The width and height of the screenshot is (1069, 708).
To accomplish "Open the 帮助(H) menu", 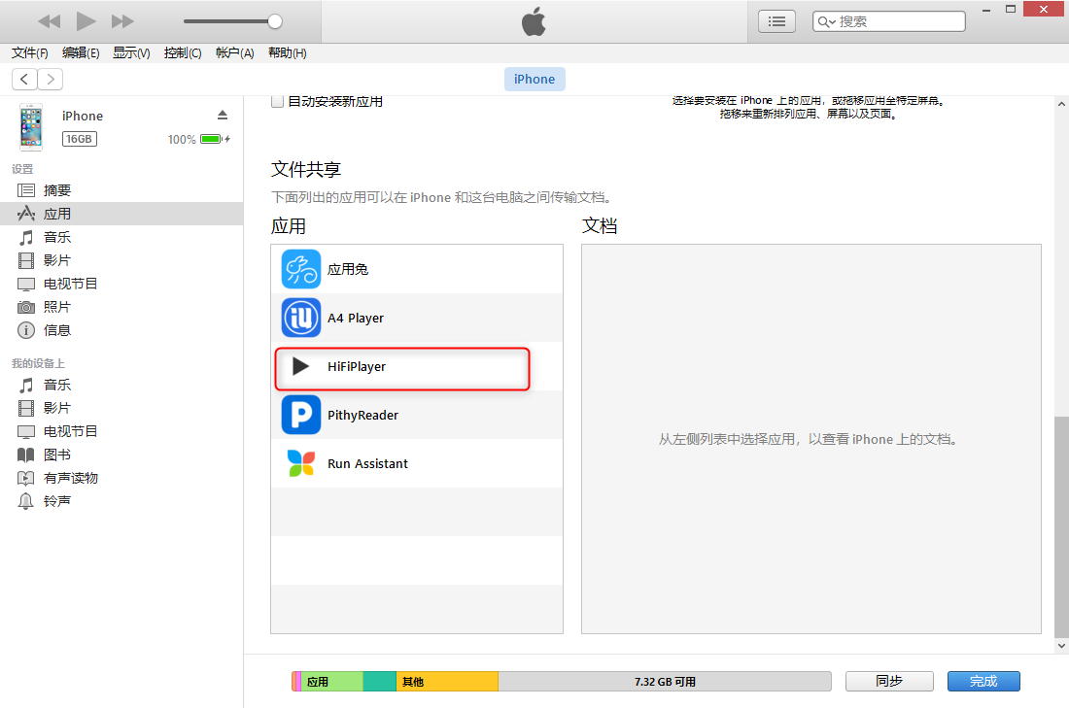I will [287, 53].
